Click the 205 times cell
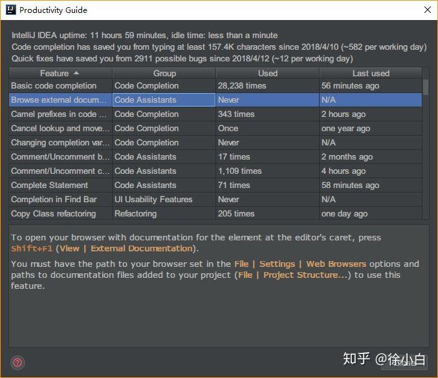The image size is (438, 378). (268, 214)
